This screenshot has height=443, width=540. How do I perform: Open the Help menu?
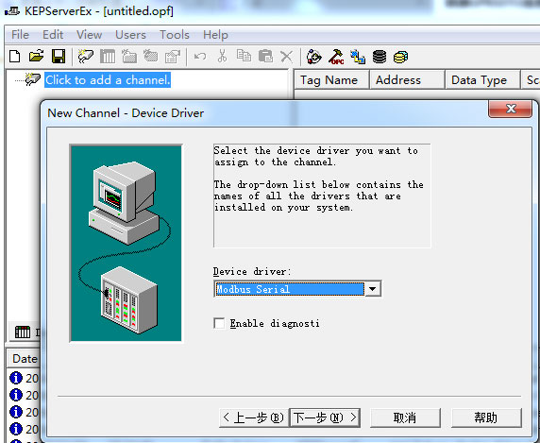pos(215,35)
